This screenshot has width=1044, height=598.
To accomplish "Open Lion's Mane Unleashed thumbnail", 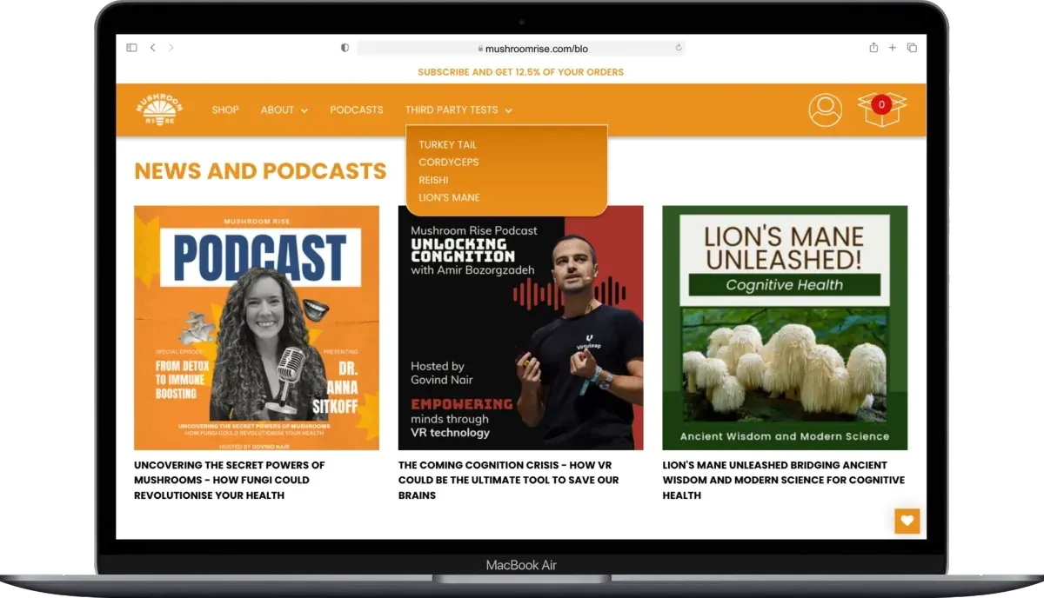I will tap(785, 328).
